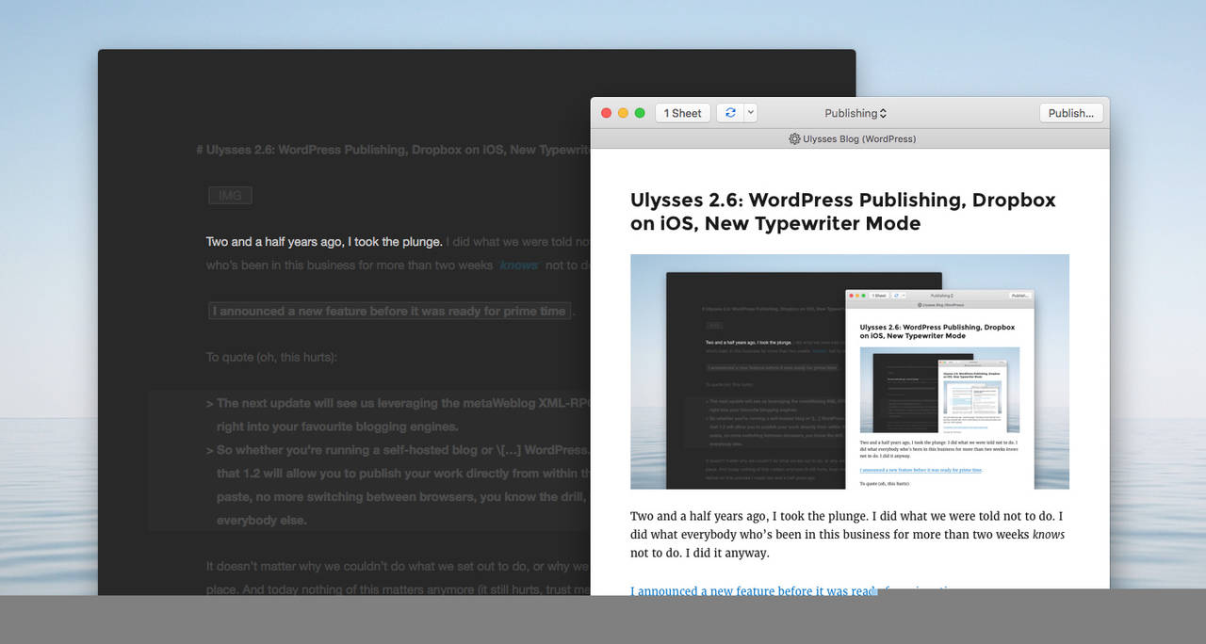Click 'To quote (oh, this hurts)' editor line
Image resolution: width=1206 pixels, height=644 pixels.
point(271,358)
